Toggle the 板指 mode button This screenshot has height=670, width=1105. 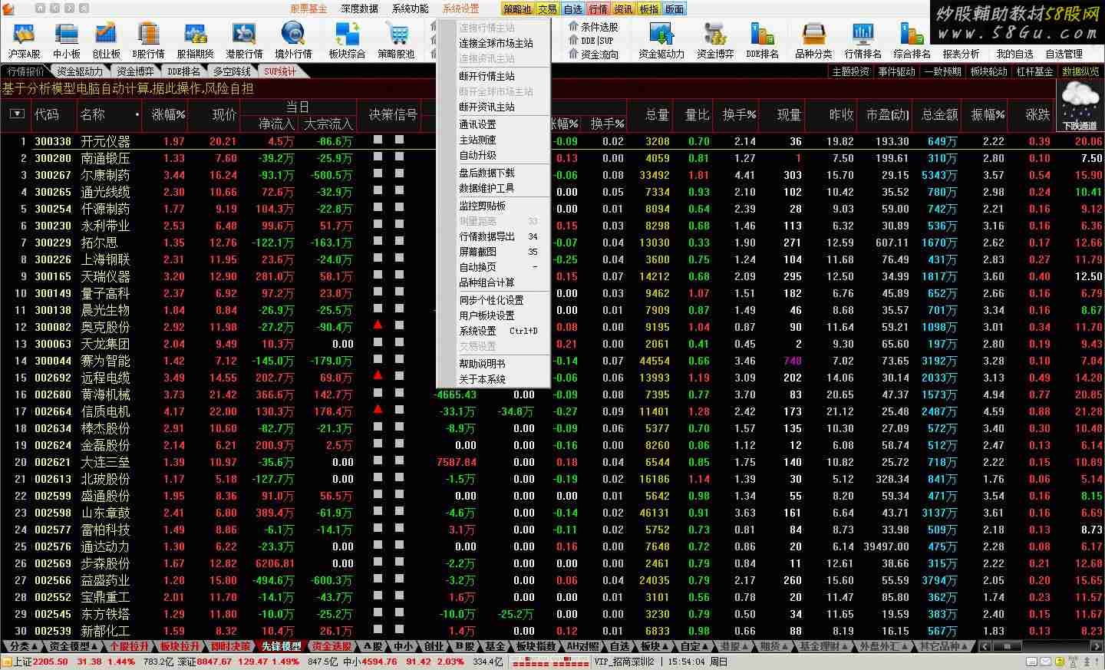[x=648, y=9]
